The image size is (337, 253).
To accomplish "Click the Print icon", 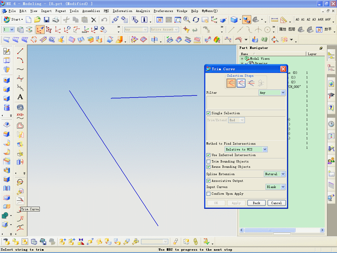I will pos(56,20).
